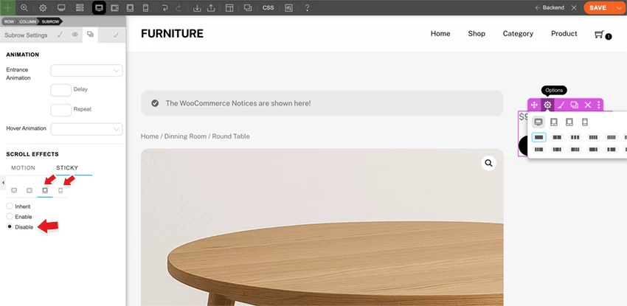This screenshot has width=627, height=306.
Task: Expand the save options arrow
Action: (619, 7)
